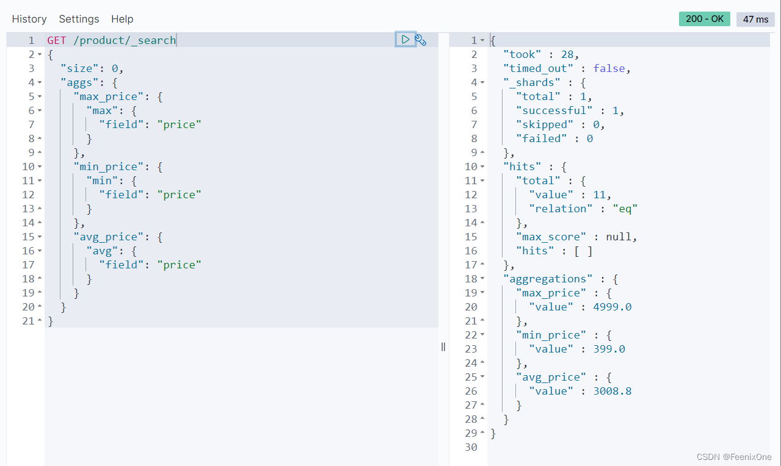781x466 pixels.
Task: Click "field": "price" on request line 7
Action: [x=150, y=124]
